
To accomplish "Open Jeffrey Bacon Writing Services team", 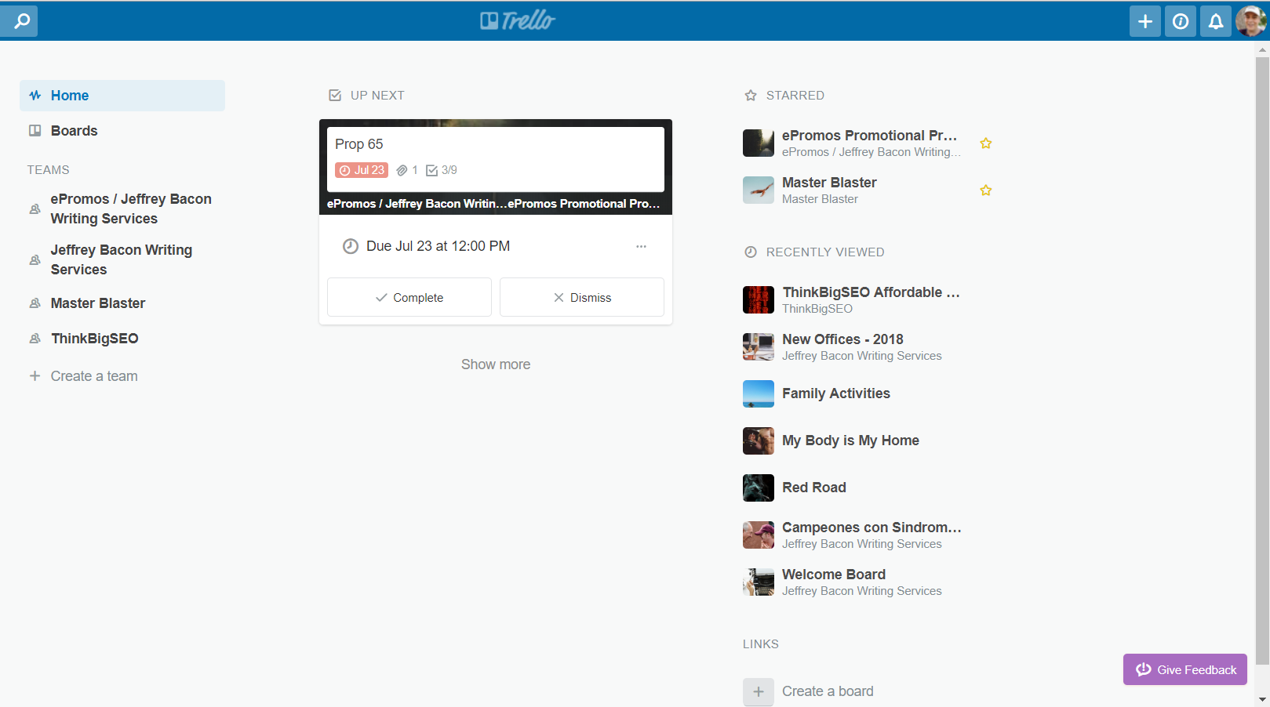I will tap(122, 259).
